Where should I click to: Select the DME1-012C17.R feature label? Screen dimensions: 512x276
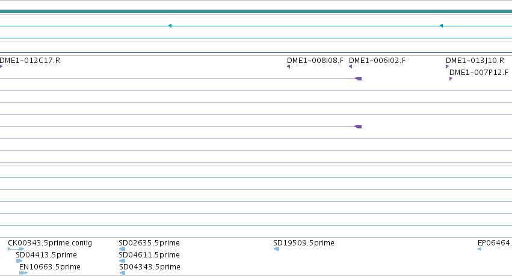tap(30, 61)
